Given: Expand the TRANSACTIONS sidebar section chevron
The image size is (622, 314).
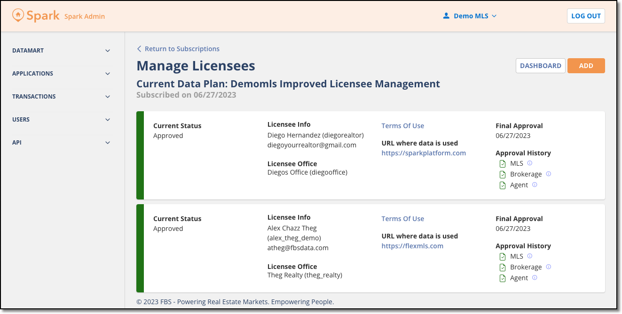Looking at the screenshot, I should click(x=108, y=97).
